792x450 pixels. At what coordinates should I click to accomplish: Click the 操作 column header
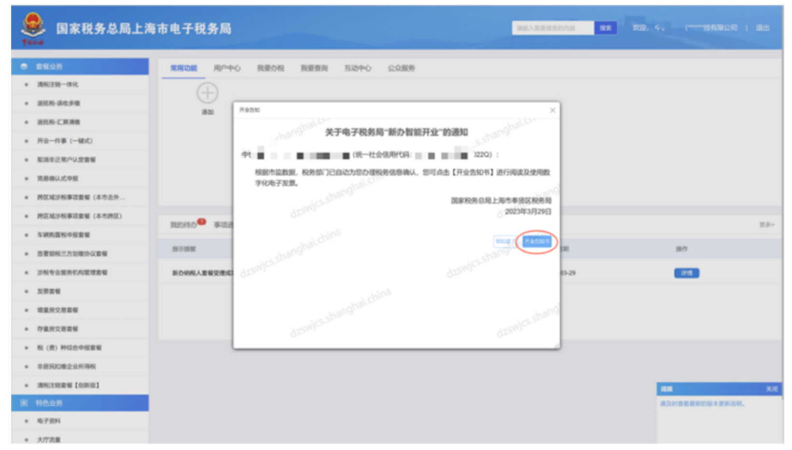[x=681, y=249]
